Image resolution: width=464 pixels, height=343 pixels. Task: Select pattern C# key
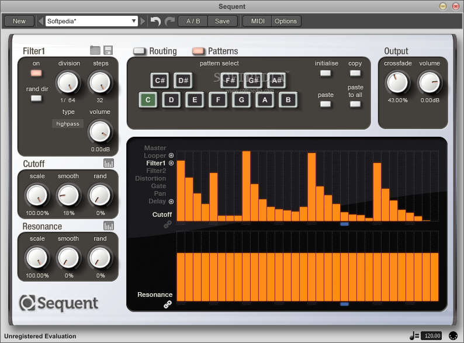pos(160,81)
